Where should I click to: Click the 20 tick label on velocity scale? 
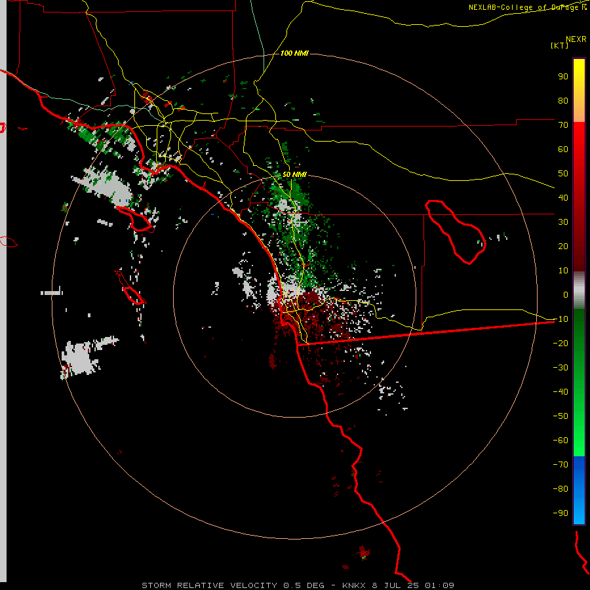pos(563,246)
